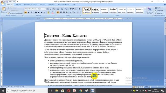Toggle Italic (К) formatting
The width and height of the screenshot is (166, 93).
(29, 12)
